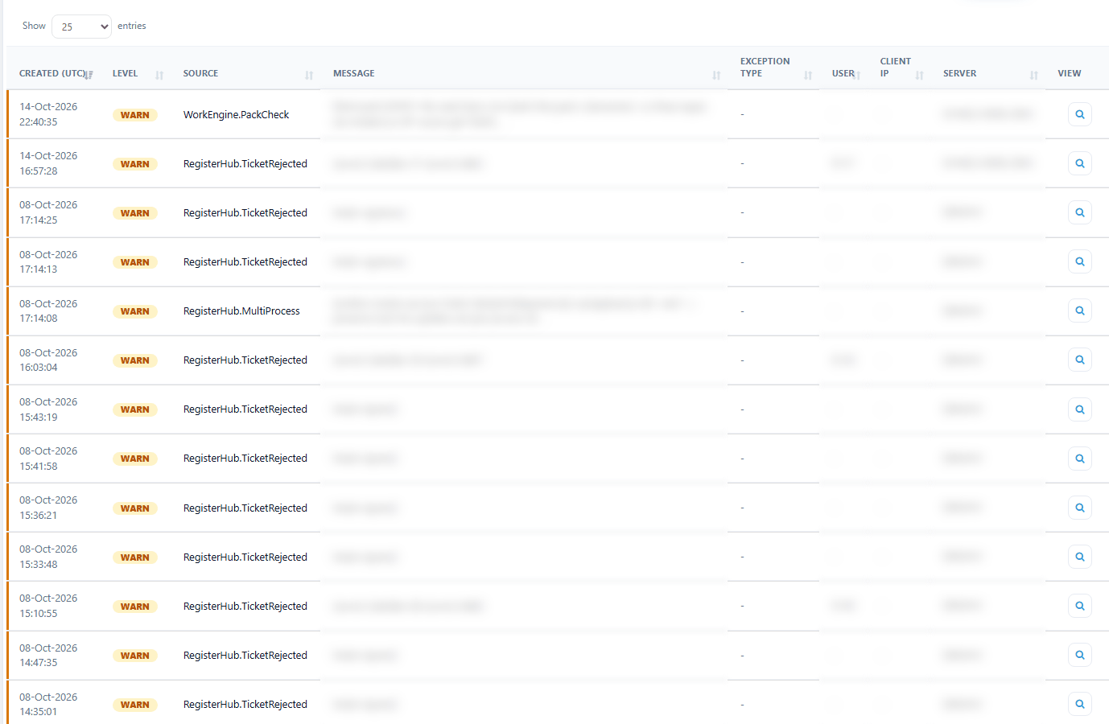Open details for the 16:03:04 entry

pyautogui.click(x=1079, y=360)
